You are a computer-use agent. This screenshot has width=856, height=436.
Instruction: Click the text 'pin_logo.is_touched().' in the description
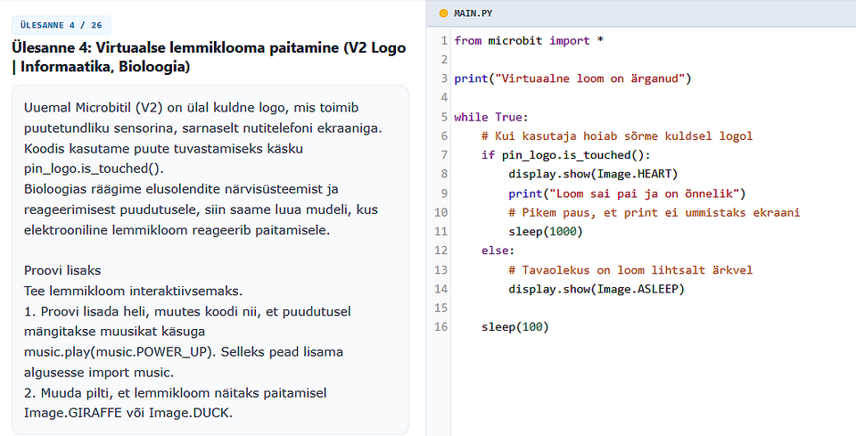[94, 169]
